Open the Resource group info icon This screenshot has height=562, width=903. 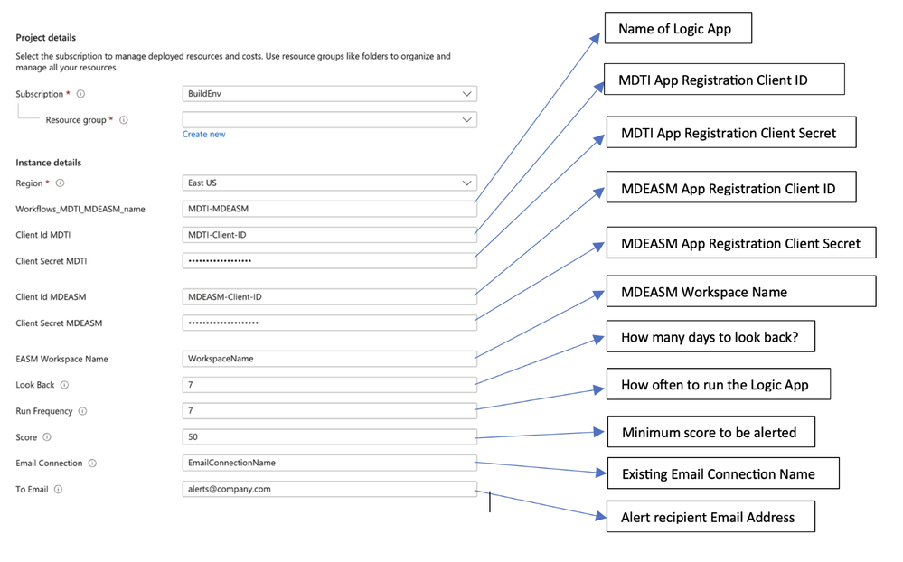123,120
